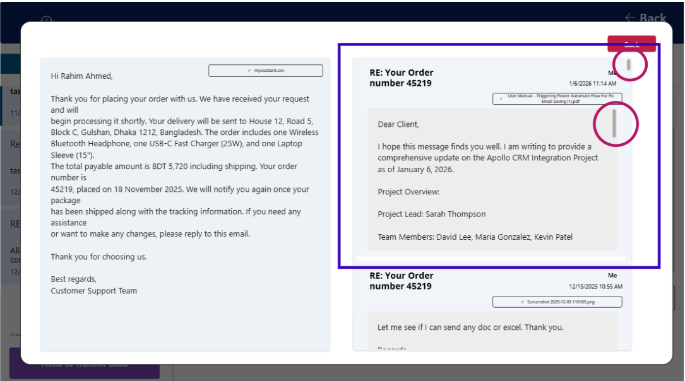The width and height of the screenshot is (685, 381).
Task: Click the paperclip icon on the PNG attachment
Action: (522, 302)
